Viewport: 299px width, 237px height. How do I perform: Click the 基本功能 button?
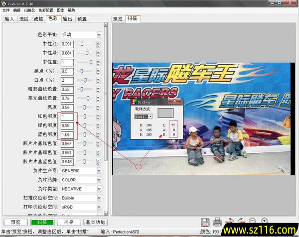(x=95, y=222)
